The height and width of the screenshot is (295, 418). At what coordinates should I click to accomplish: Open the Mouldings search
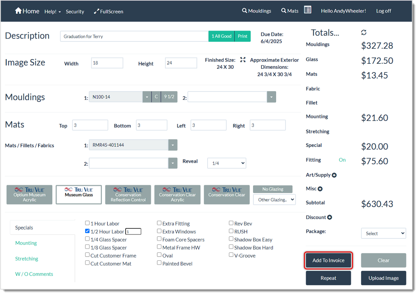[256, 11]
